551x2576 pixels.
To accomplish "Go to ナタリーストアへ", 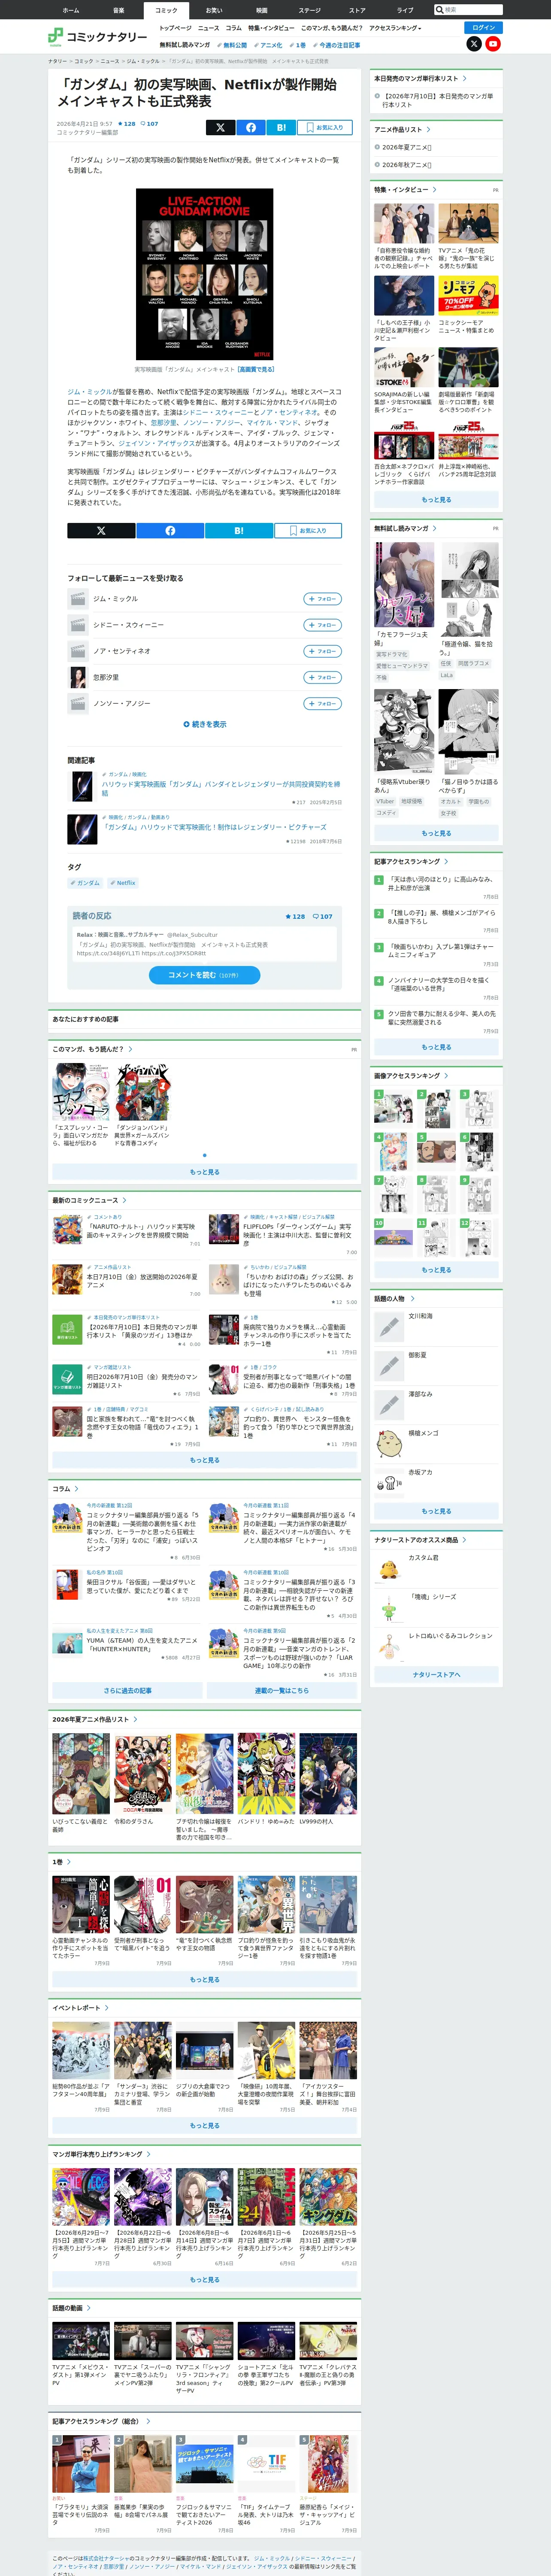I will click(436, 1674).
